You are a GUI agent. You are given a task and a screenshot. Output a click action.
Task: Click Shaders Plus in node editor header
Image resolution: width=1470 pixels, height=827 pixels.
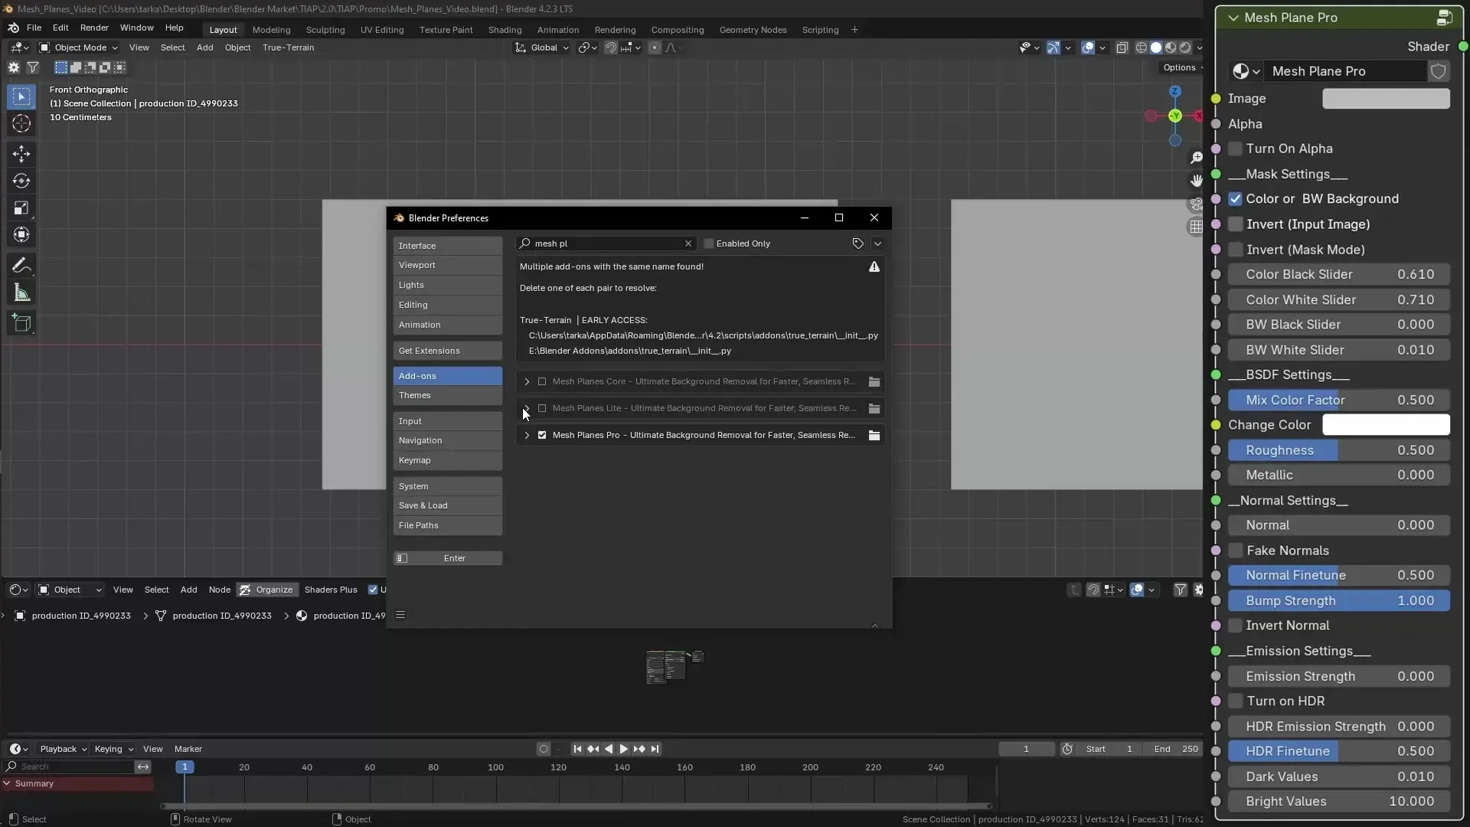click(331, 590)
